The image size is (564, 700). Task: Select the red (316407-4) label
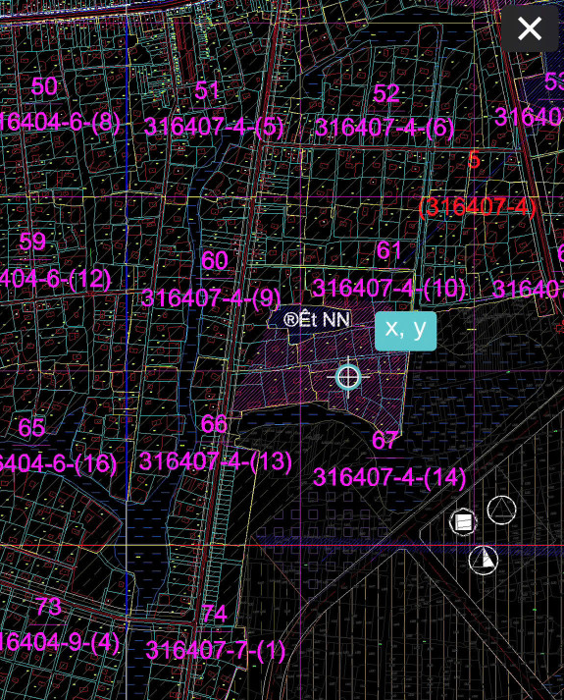[478, 207]
